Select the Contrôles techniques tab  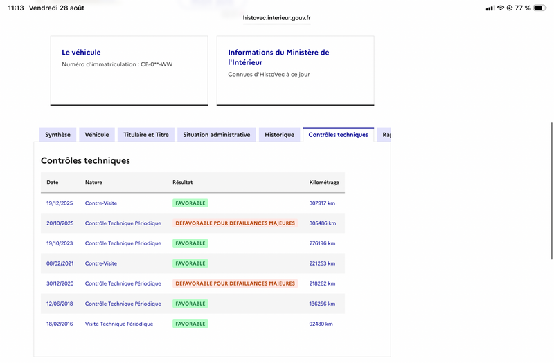click(338, 135)
